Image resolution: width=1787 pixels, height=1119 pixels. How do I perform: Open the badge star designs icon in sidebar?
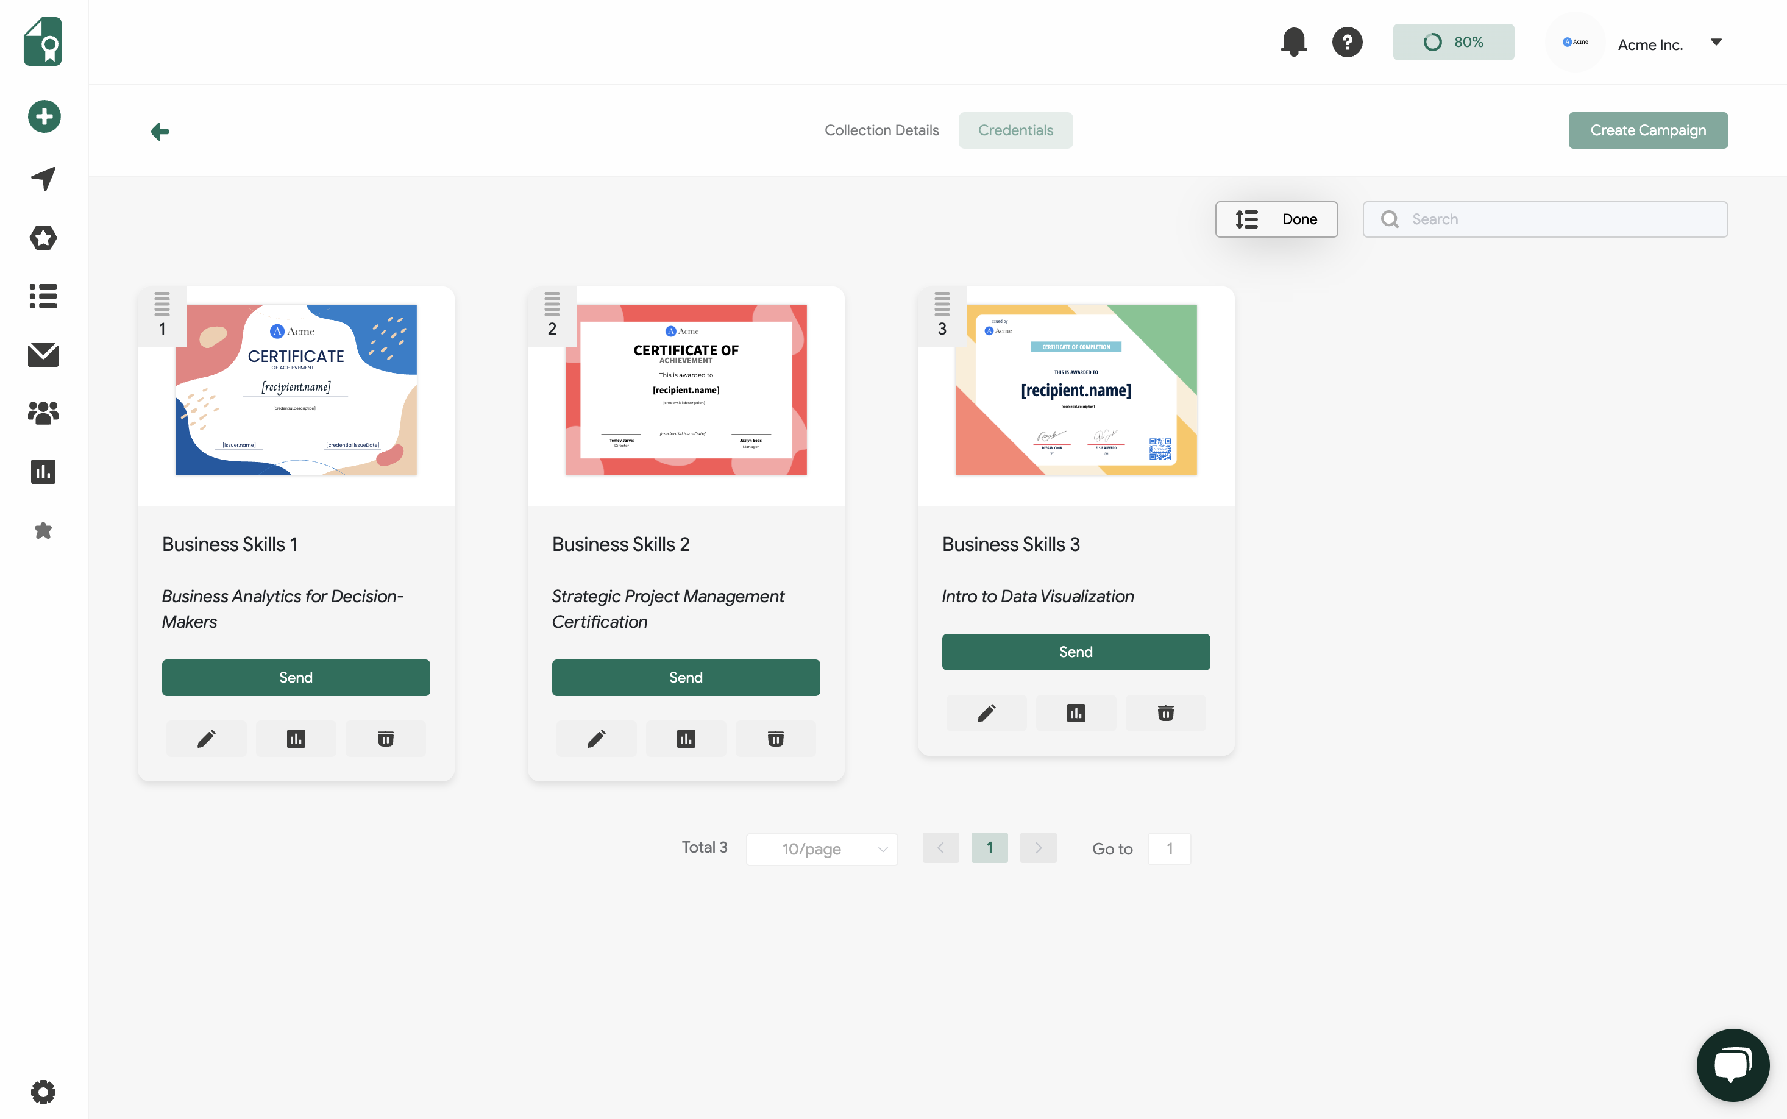click(44, 238)
